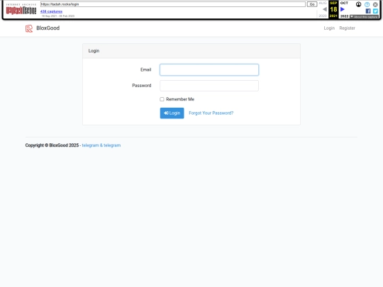Focus the Password input field
The width and height of the screenshot is (383, 287).
[209, 86]
